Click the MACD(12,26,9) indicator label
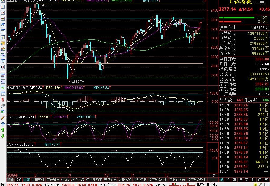 point(18,88)
